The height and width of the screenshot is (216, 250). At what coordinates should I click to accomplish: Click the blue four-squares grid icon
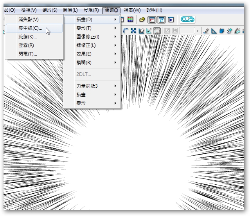coord(133,31)
